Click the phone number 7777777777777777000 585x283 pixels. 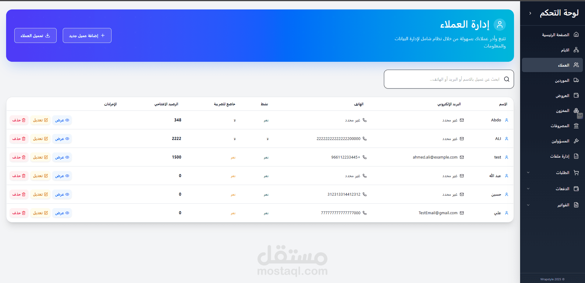point(341,213)
